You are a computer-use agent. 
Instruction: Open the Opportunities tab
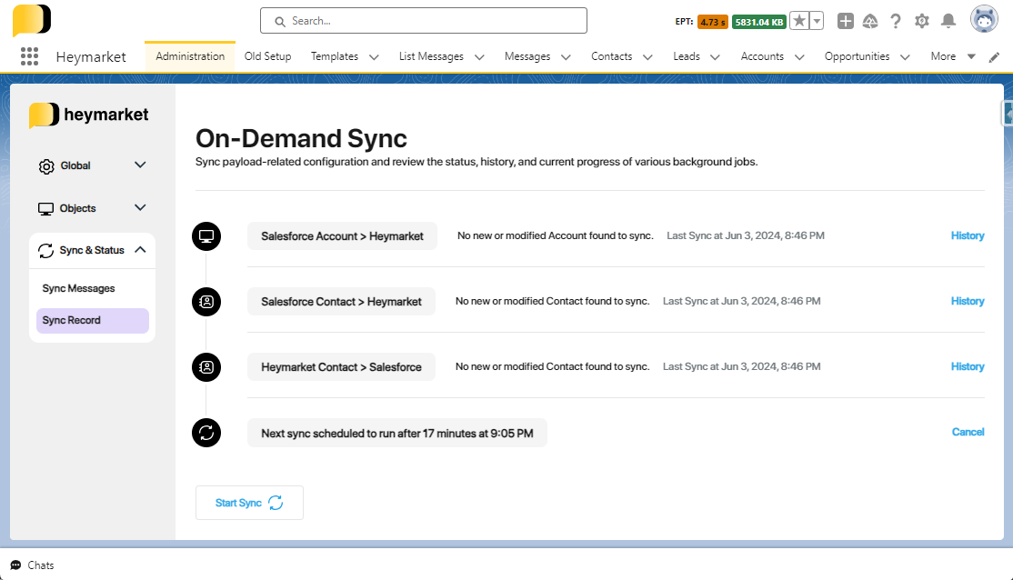[857, 56]
